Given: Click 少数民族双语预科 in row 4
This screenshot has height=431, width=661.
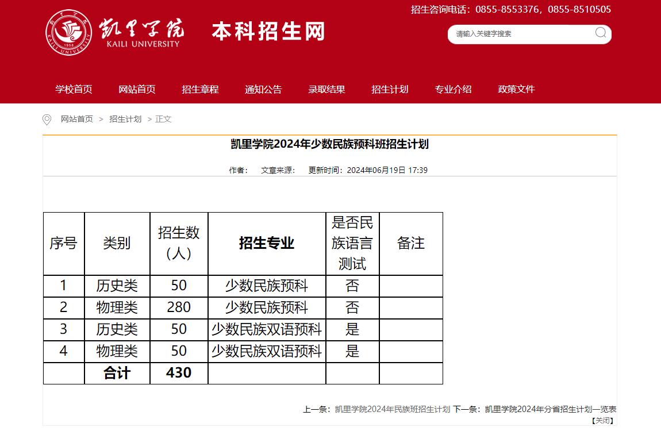Looking at the screenshot, I should (x=267, y=351).
